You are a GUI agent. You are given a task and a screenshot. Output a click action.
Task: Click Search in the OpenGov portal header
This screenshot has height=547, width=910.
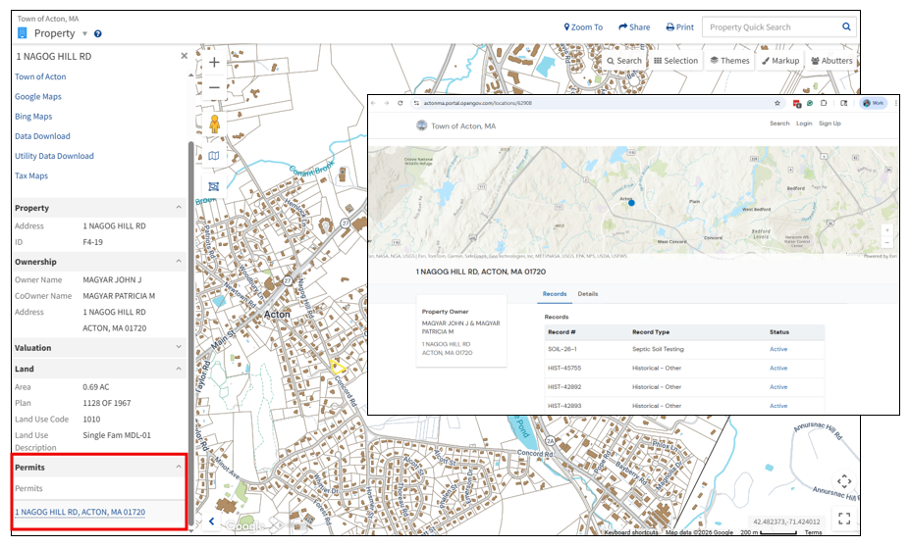(779, 124)
